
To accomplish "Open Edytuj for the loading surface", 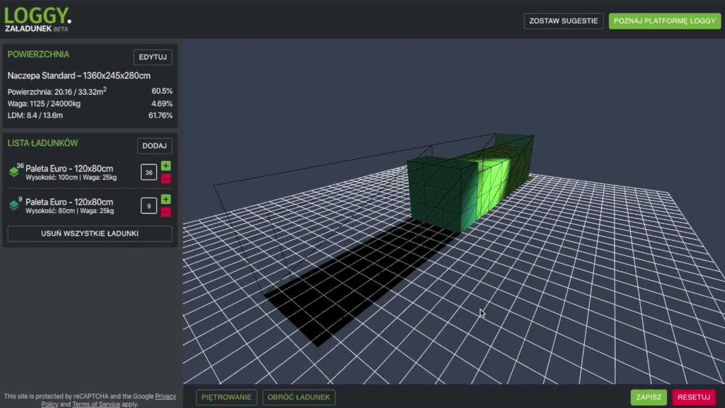I will tap(152, 57).
